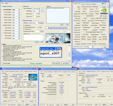The height and width of the screenshot is (106, 113).
Task: Click the Crysis nanosuit artwork thumbnail
Action: click(58, 38)
